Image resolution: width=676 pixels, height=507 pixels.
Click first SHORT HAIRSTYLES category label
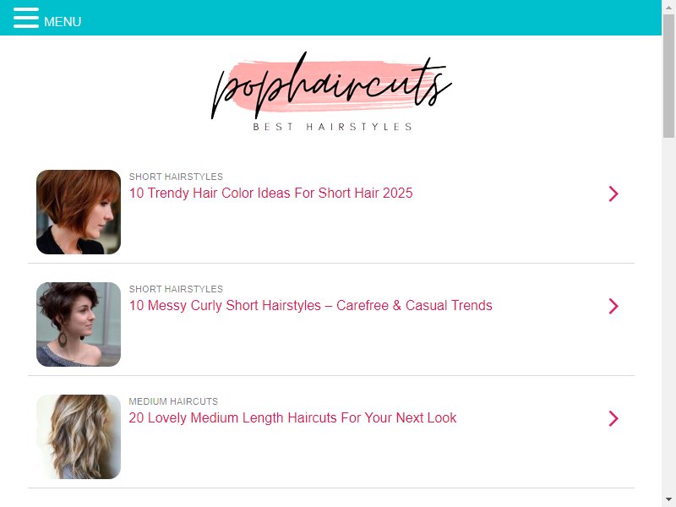pos(176,177)
